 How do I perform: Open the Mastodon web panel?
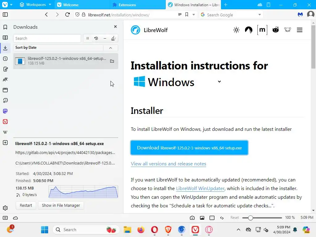point(5,111)
